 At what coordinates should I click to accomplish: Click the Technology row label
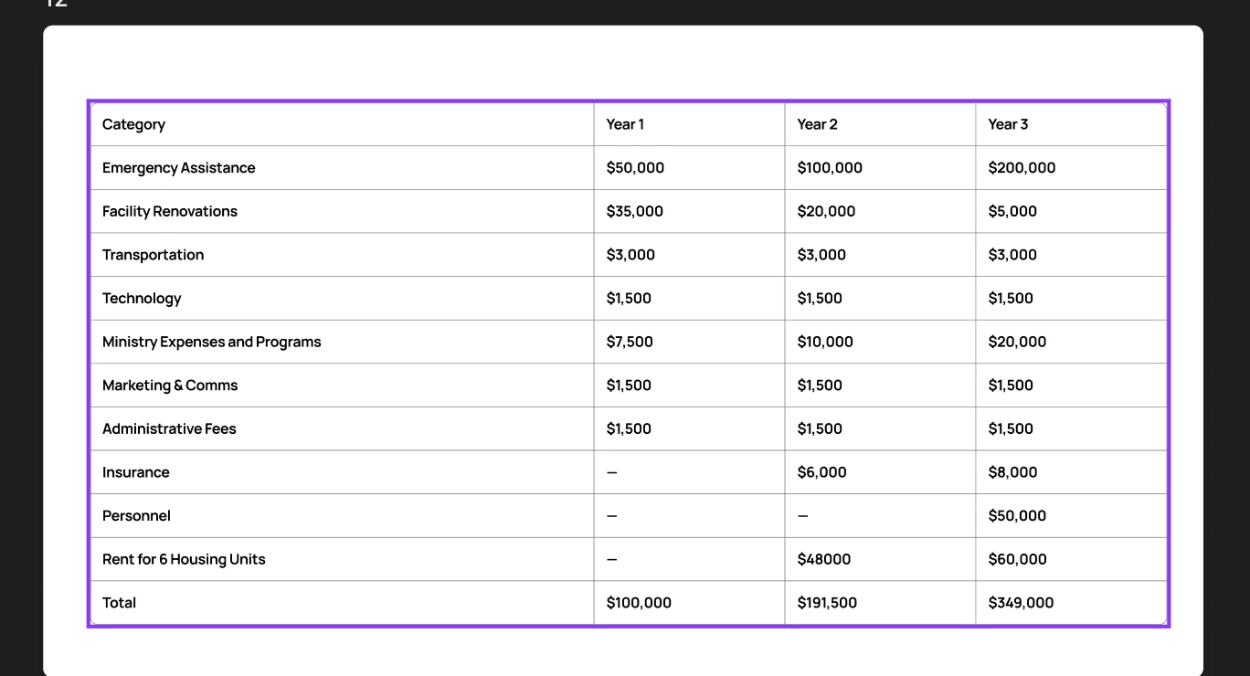[x=142, y=299]
